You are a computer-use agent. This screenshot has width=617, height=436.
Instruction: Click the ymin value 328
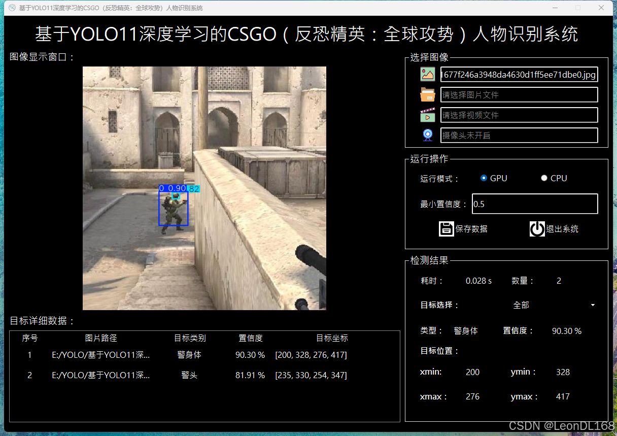click(563, 372)
